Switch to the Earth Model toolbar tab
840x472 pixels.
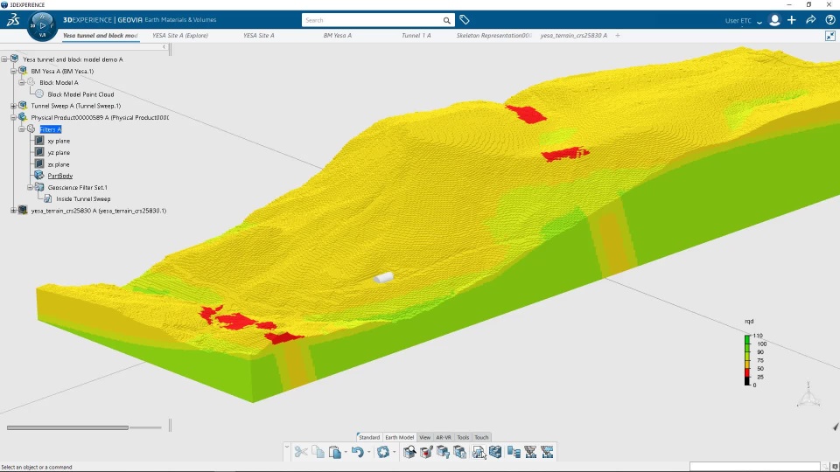(399, 437)
